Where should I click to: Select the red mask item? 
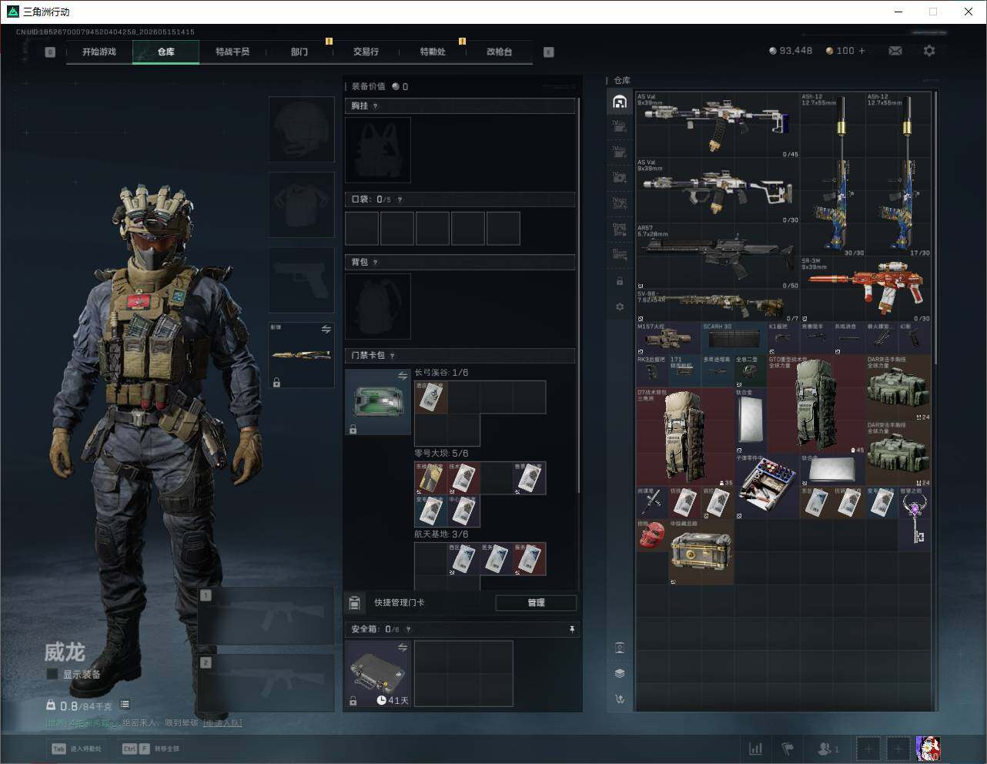click(x=651, y=534)
